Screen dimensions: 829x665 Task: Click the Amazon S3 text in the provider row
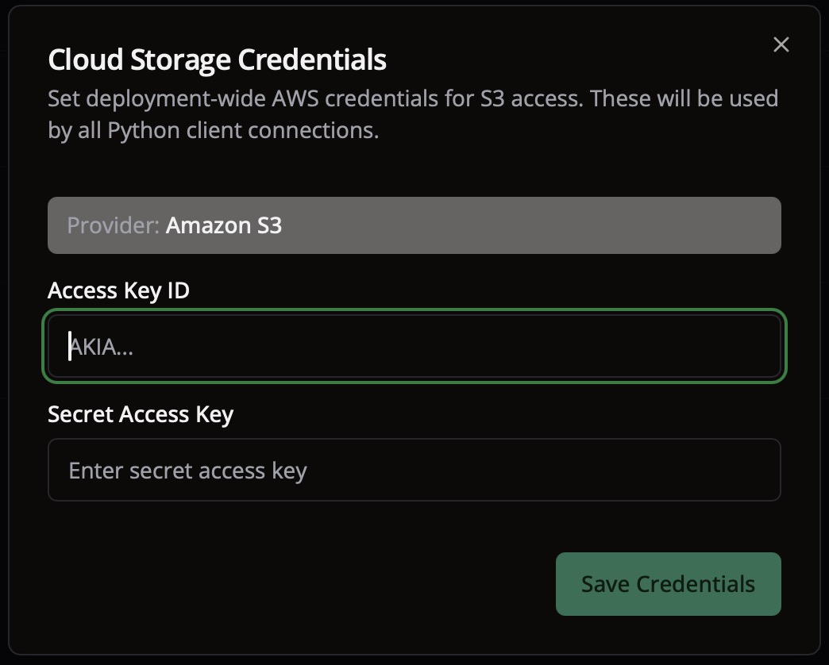click(x=224, y=225)
